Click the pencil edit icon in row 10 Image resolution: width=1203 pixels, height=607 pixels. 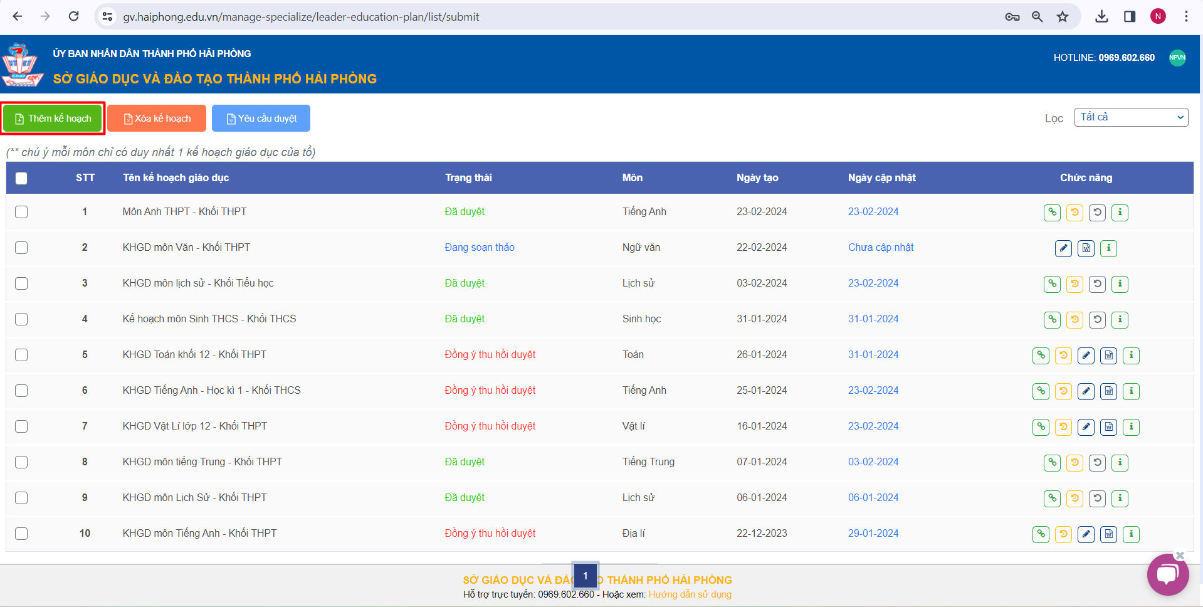click(1086, 534)
